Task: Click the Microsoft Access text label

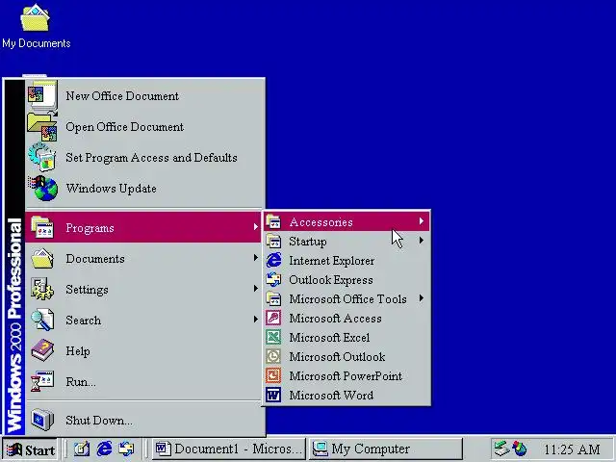Action: [x=335, y=319]
